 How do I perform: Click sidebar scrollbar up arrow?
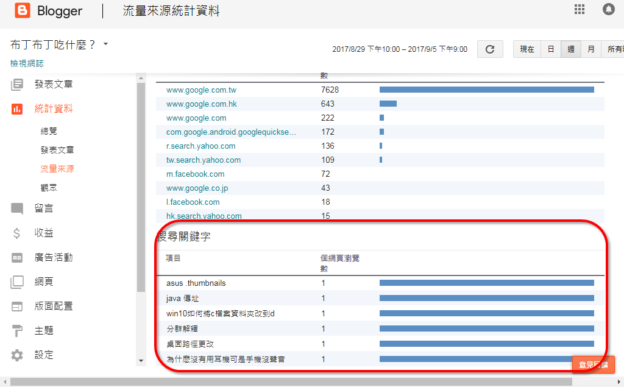(141, 78)
